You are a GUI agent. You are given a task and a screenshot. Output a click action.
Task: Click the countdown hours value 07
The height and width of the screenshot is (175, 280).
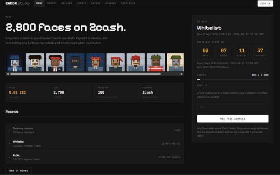point(224,51)
